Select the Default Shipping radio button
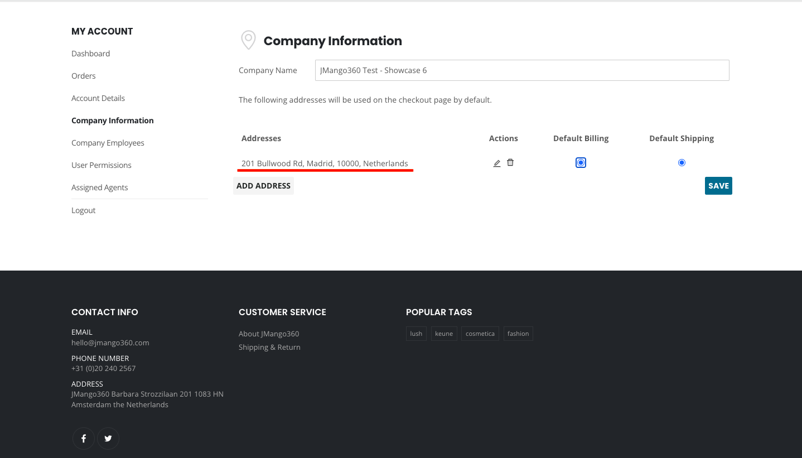The height and width of the screenshot is (458, 802). coord(682,162)
